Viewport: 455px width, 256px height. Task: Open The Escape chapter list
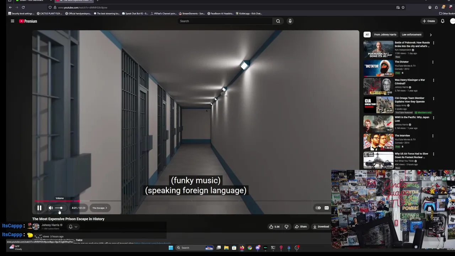coord(100,208)
